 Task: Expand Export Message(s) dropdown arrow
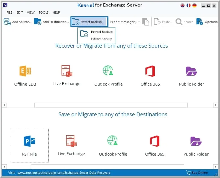coord(139,22)
